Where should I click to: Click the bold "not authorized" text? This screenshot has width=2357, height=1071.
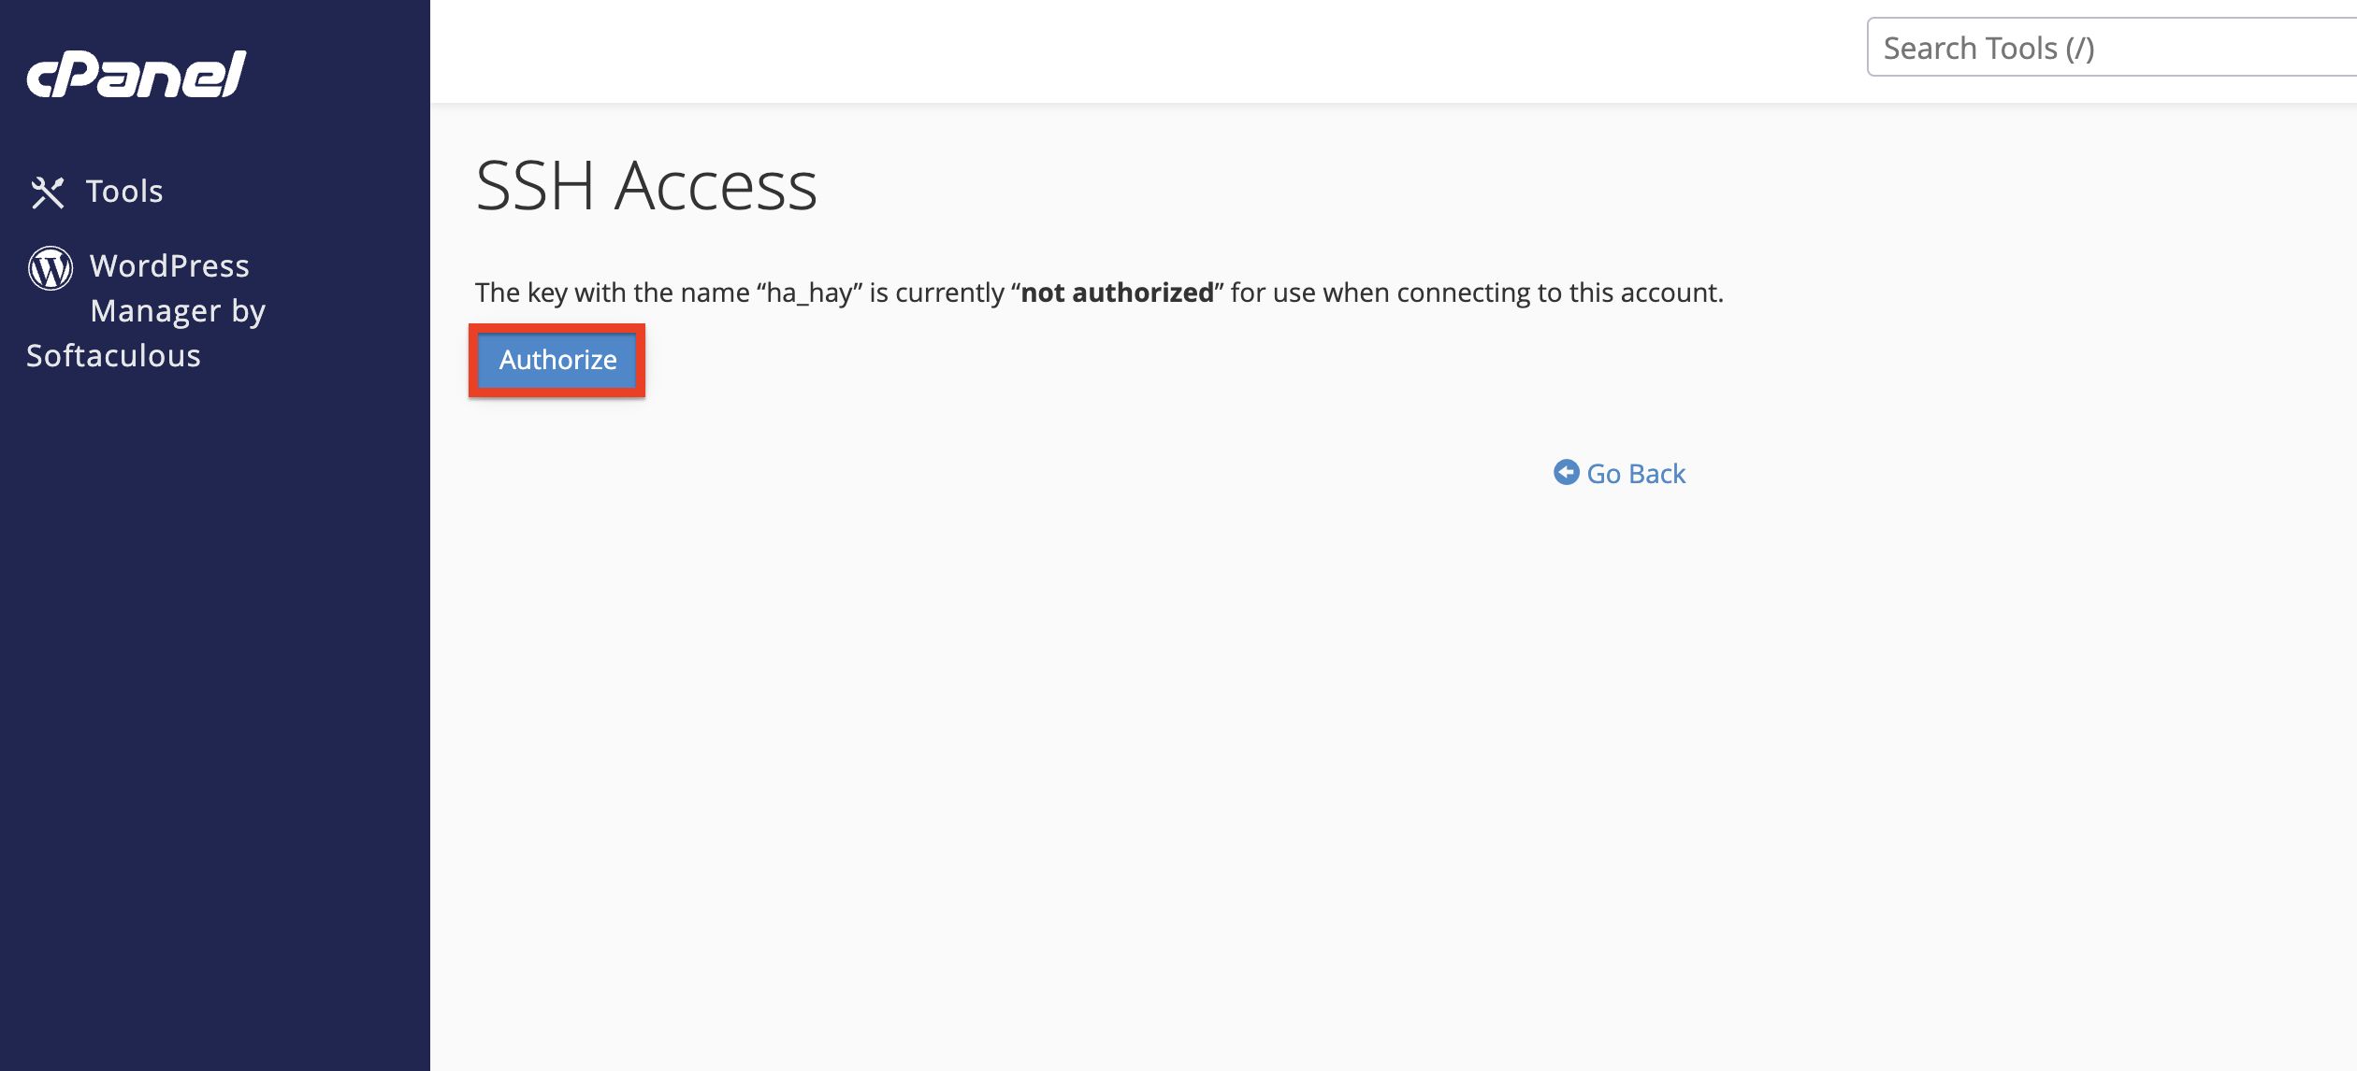(1117, 293)
